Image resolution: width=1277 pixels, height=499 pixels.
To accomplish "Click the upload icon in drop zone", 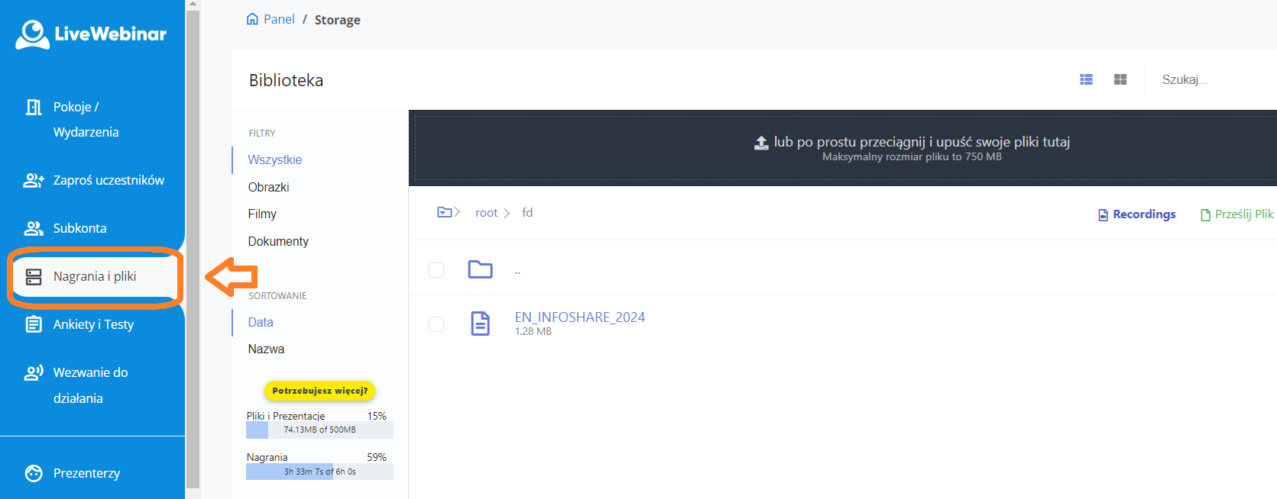I will click(x=761, y=143).
